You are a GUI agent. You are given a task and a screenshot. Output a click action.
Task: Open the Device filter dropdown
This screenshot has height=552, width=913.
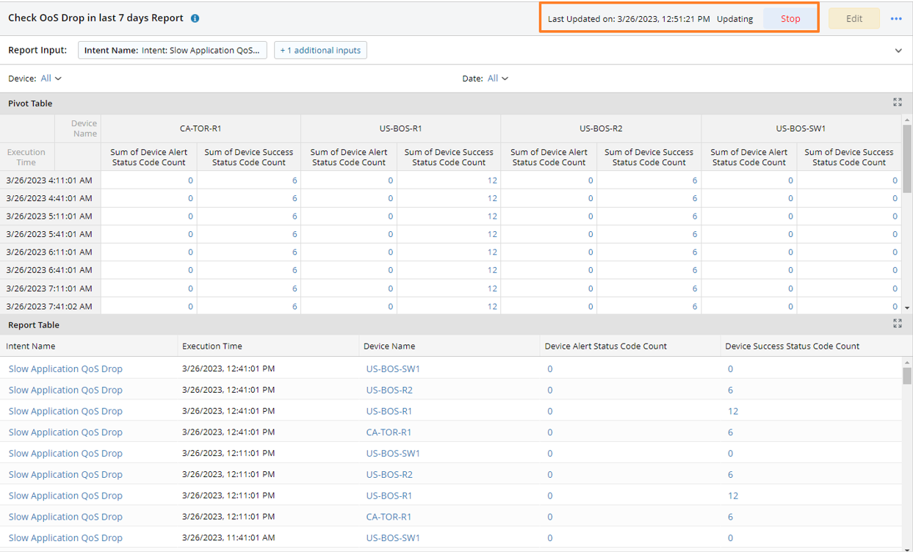(51, 79)
